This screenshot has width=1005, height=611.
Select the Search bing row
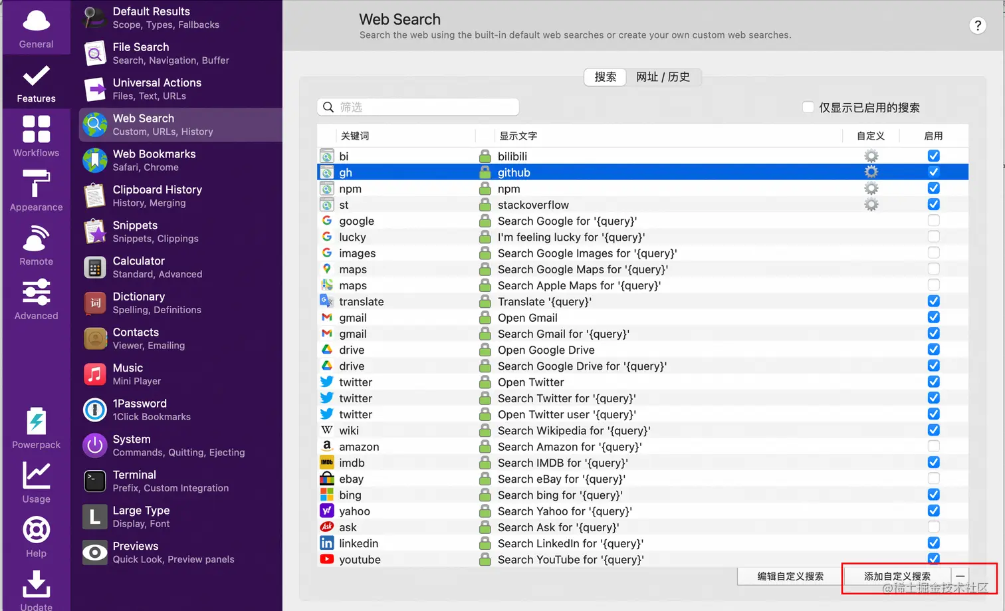click(643, 495)
